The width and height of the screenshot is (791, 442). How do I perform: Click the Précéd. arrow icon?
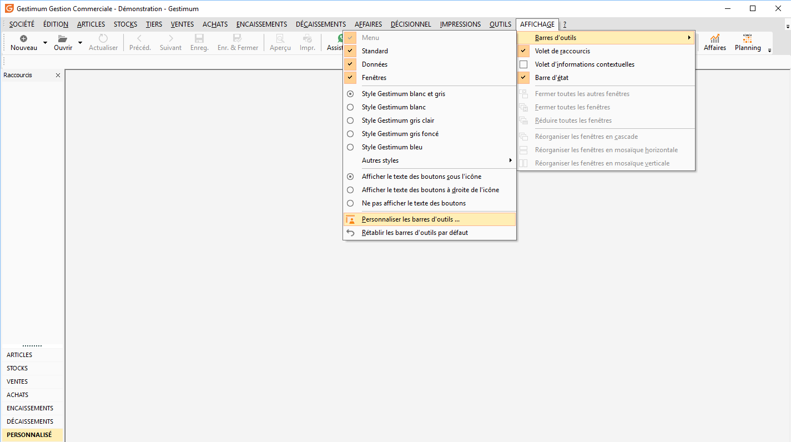[x=140, y=38]
